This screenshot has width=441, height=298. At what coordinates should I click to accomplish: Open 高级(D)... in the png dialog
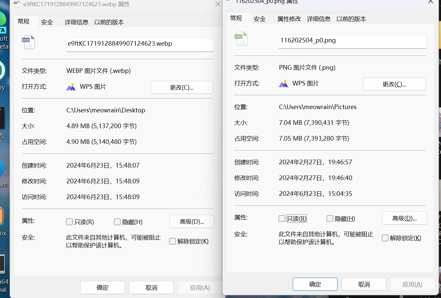tap(404, 218)
